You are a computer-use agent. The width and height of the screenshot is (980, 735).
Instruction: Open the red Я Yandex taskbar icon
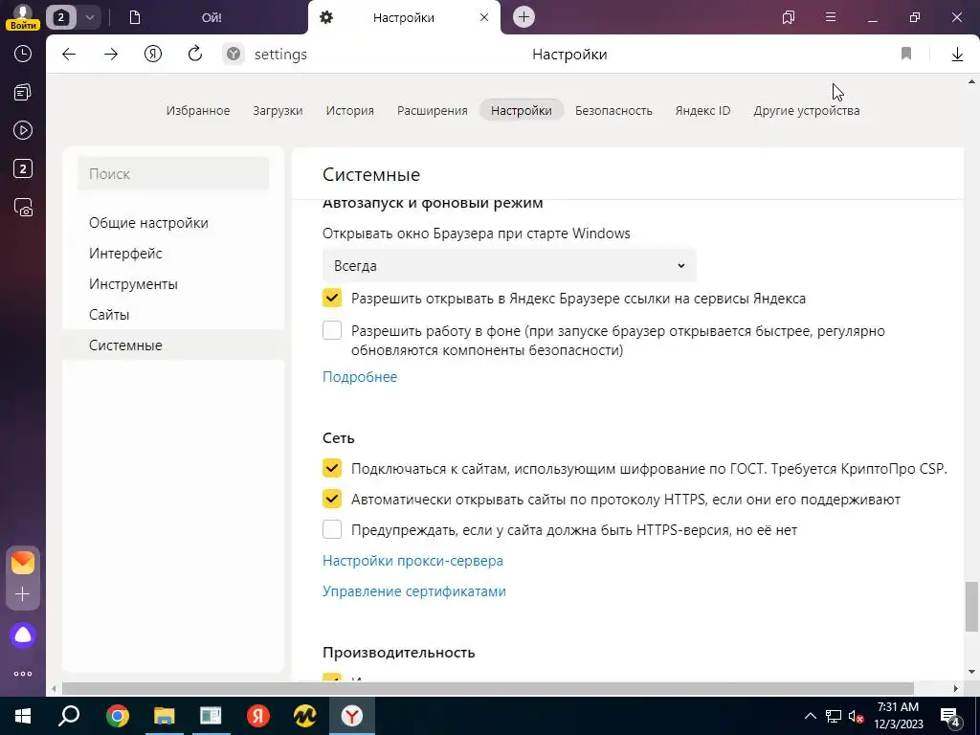(x=257, y=716)
